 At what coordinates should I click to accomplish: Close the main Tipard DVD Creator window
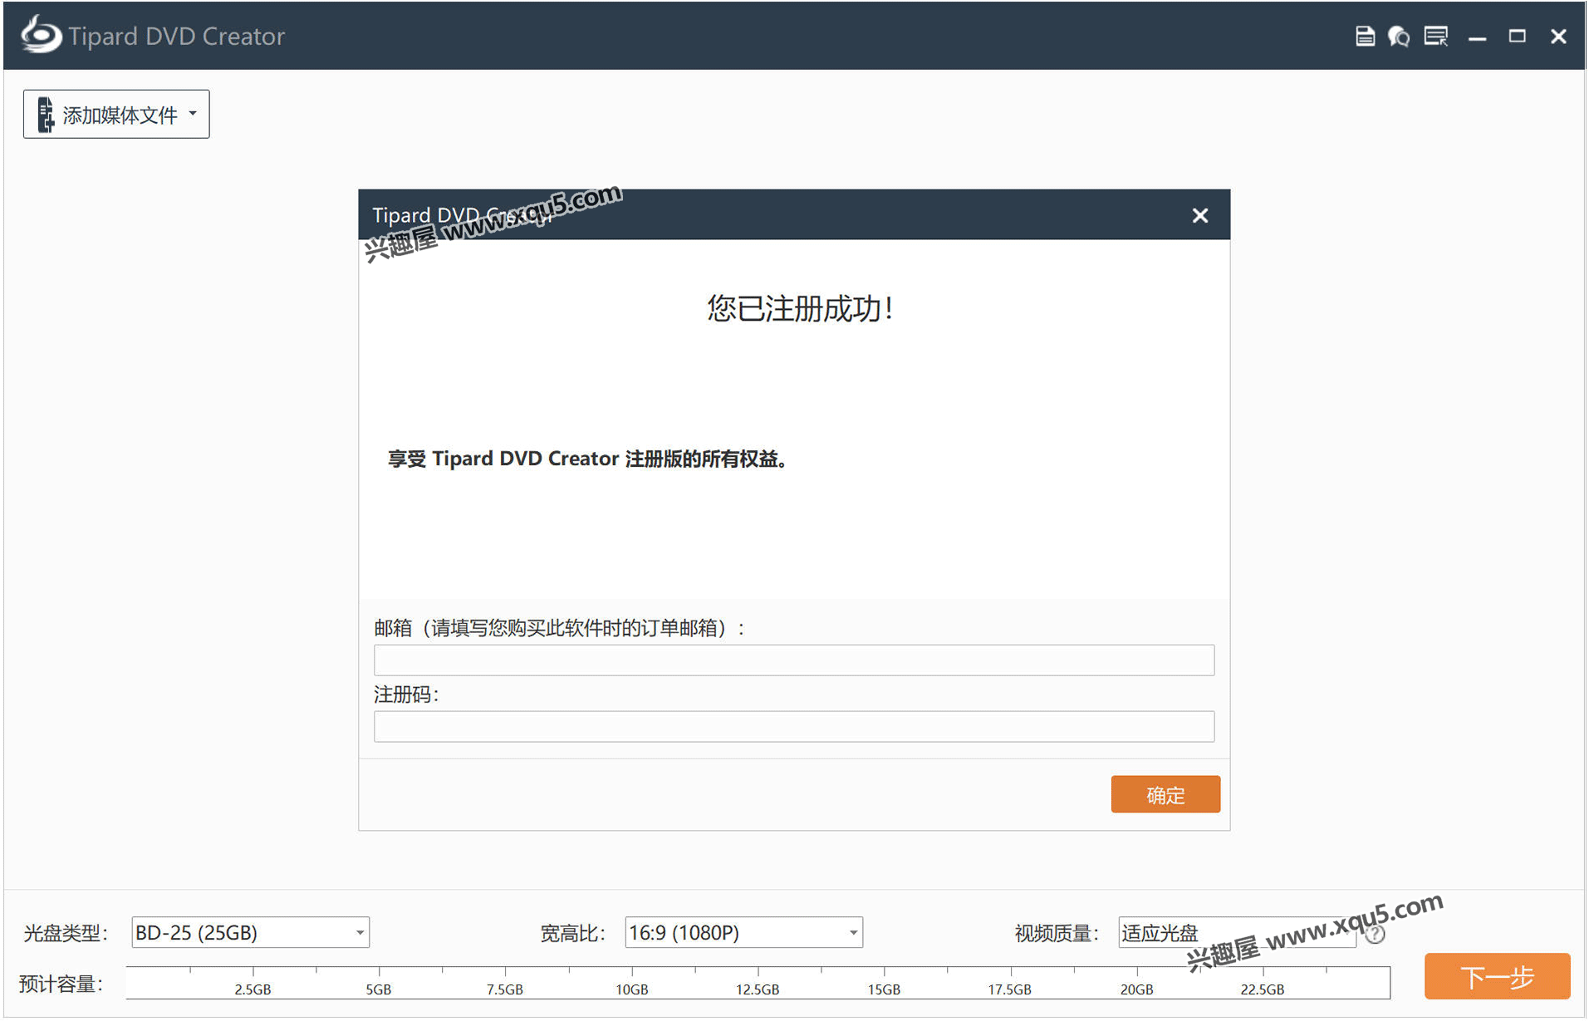[x=1558, y=37]
